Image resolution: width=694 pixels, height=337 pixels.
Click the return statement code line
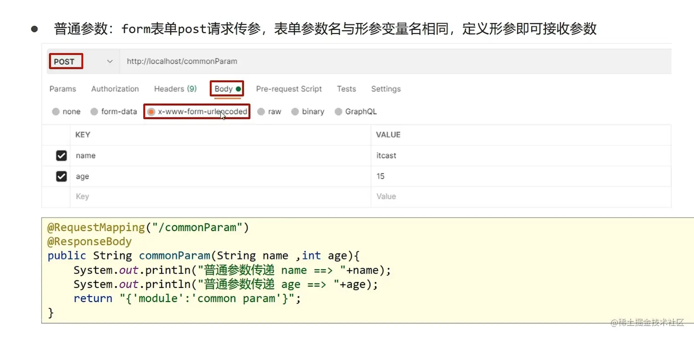point(187,298)
